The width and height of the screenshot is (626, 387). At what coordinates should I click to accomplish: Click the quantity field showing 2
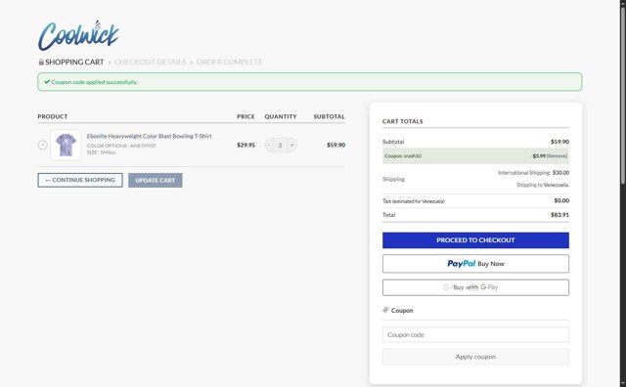[281, 146]
